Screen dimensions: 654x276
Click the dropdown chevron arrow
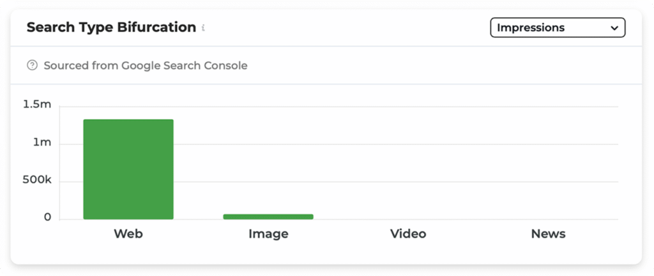click(614, 28)
